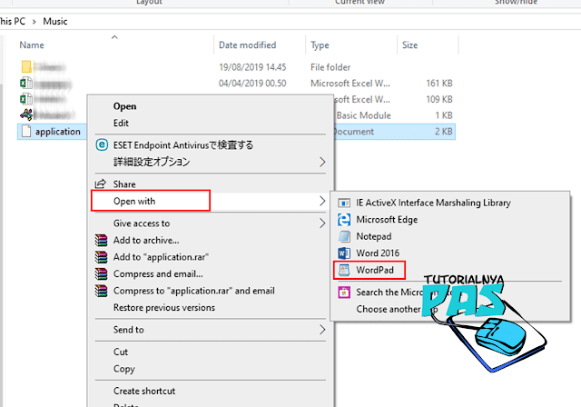Sort by the Type column header
This screenshot has height=407, width=581.
(x=320, y=45)
